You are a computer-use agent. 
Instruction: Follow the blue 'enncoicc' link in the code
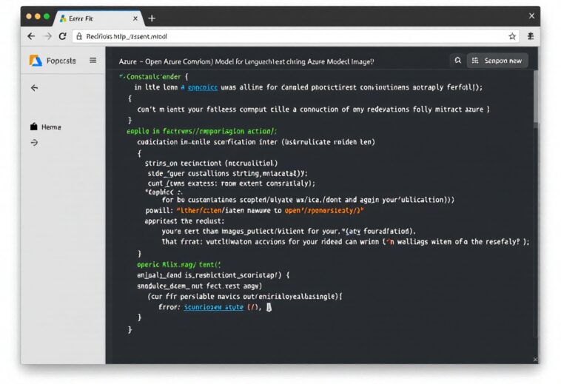pyautogui.click(x=203, y=87)
